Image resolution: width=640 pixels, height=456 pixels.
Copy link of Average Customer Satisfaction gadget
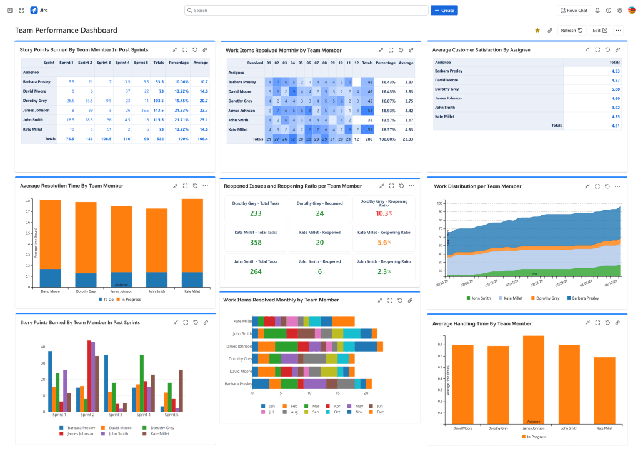[617, 49]
